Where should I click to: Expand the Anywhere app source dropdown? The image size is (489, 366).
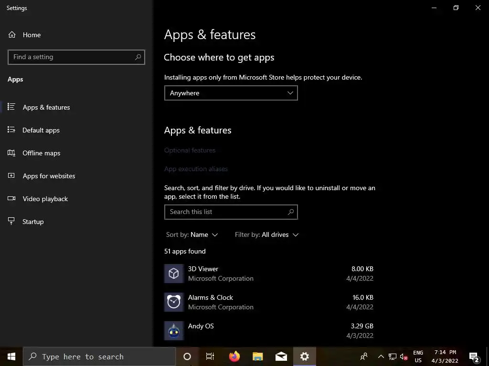pos(231,93)
